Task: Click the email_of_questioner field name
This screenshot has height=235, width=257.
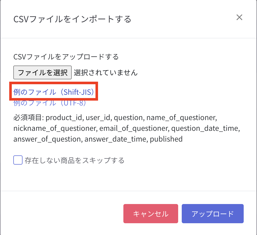Action: pyautogui.click(x=134, y=129)
